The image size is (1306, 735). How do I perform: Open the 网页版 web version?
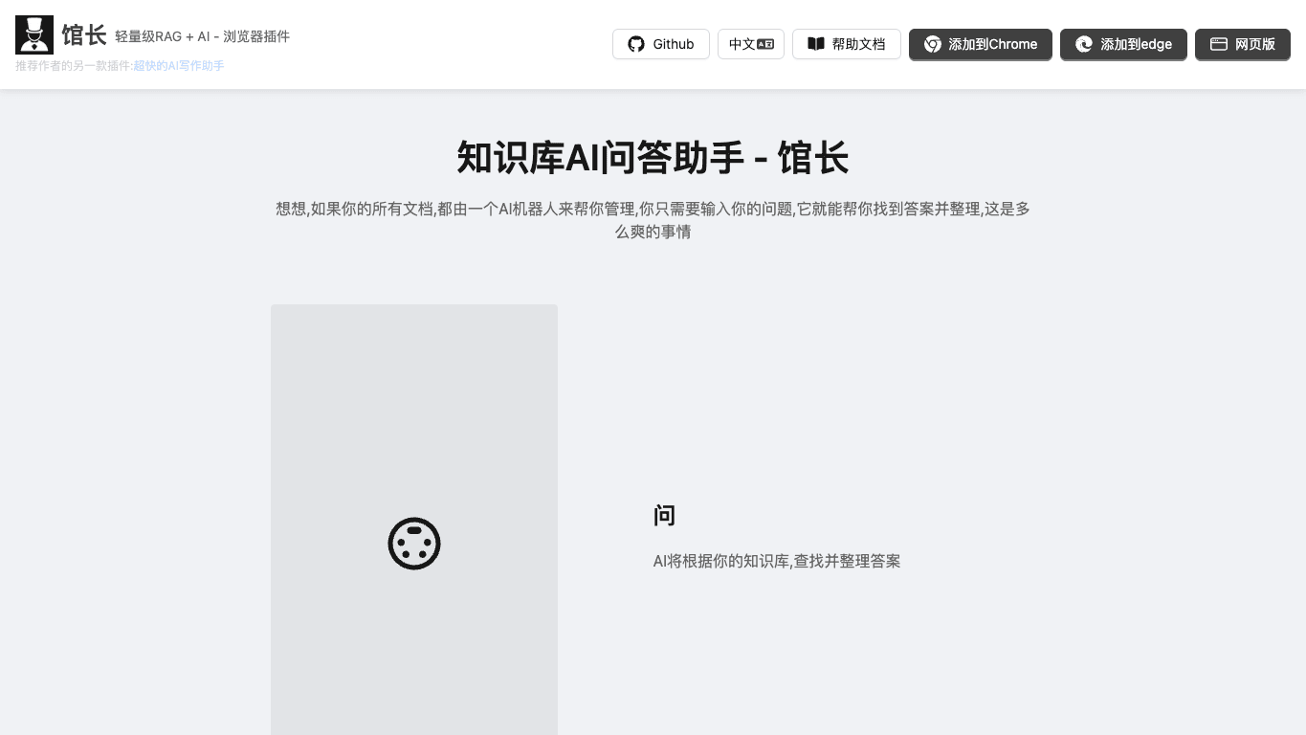pyautogui.click(x=1243, y=44)
